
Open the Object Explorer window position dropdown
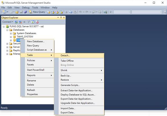58,17
